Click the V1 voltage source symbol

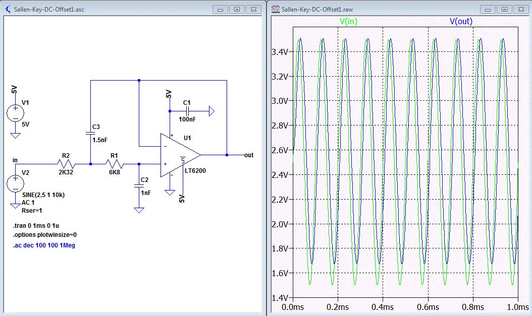[x=15, y=113]
